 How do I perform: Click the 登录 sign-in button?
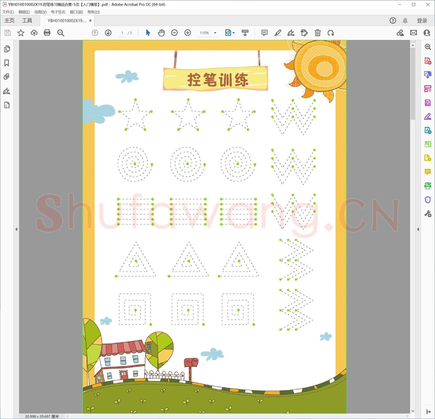coord(422,21)
